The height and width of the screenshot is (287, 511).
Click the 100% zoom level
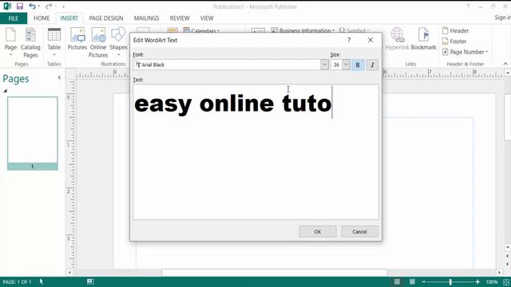(x=492, y=281)
